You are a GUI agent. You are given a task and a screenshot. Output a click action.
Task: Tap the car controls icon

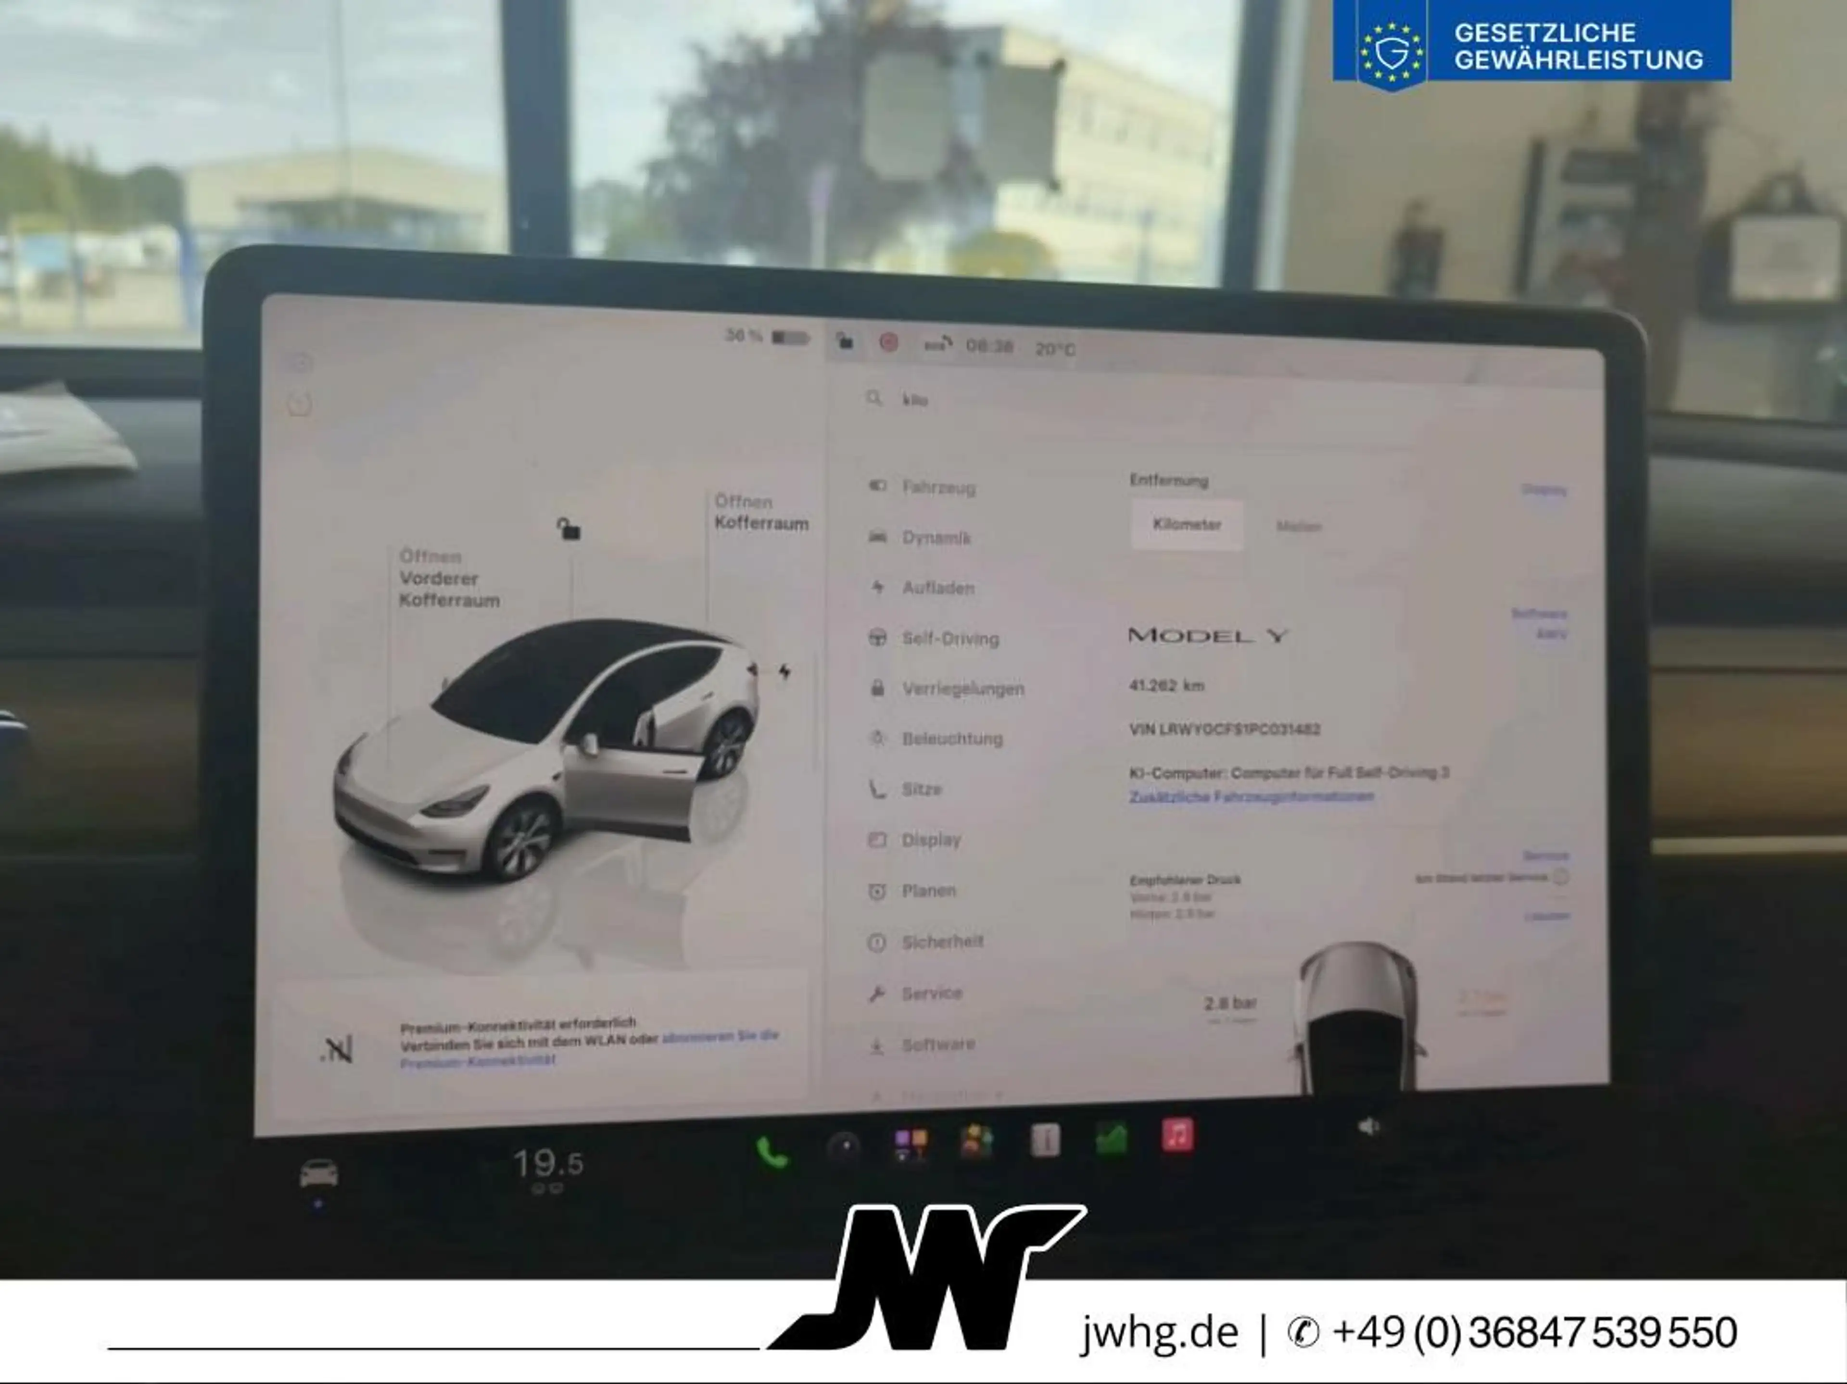click(x=319, y=1174)
